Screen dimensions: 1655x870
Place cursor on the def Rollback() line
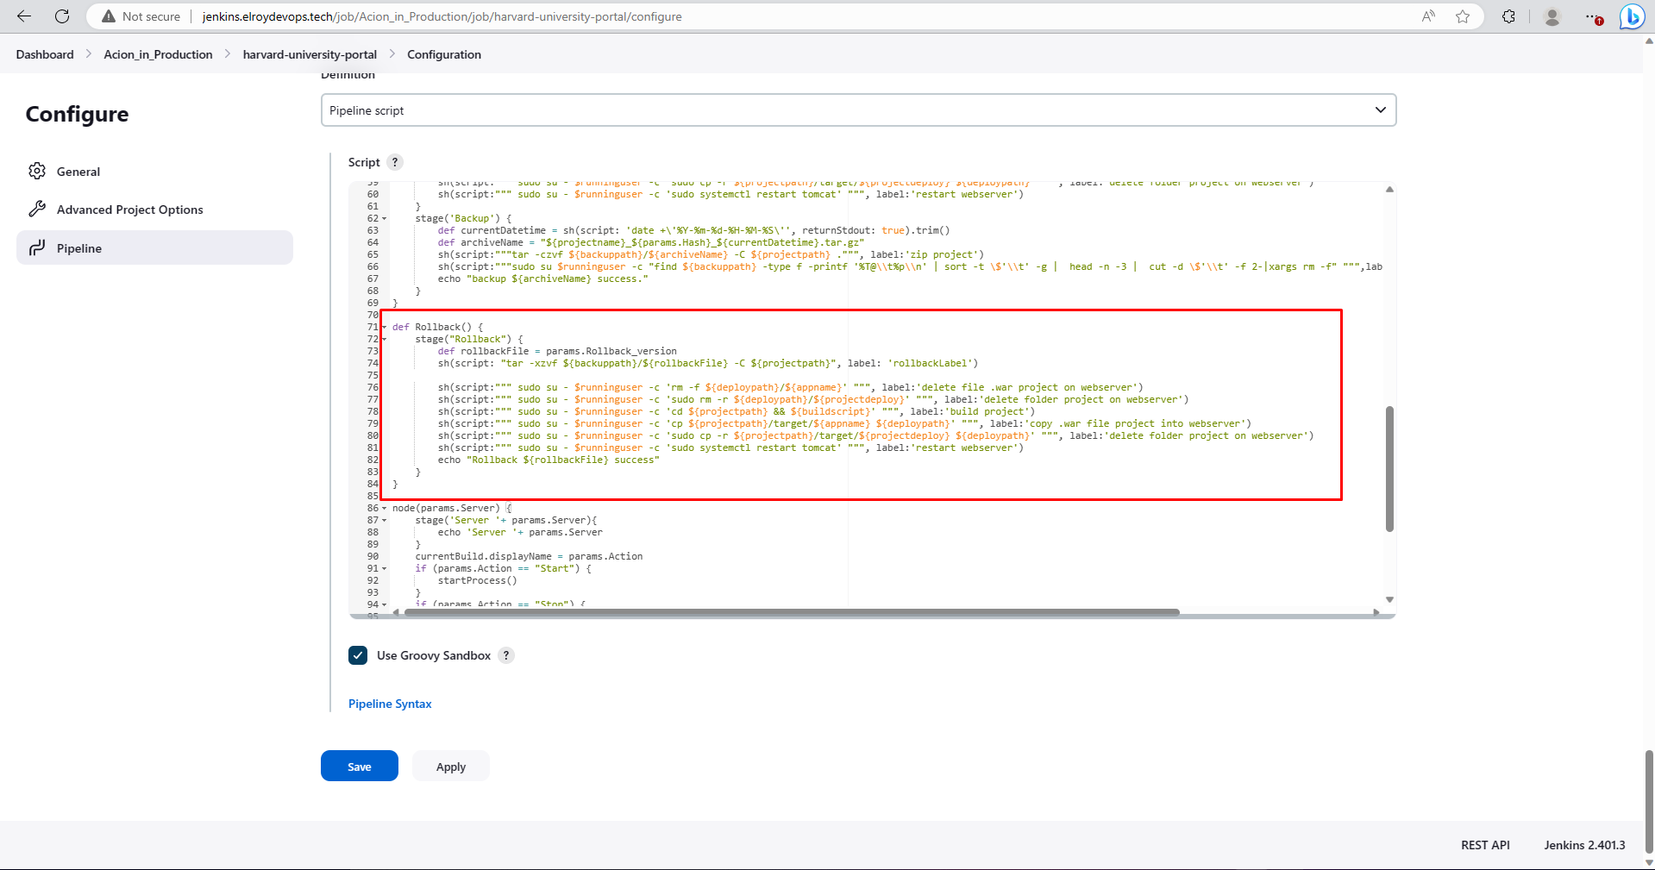[437, 328]
